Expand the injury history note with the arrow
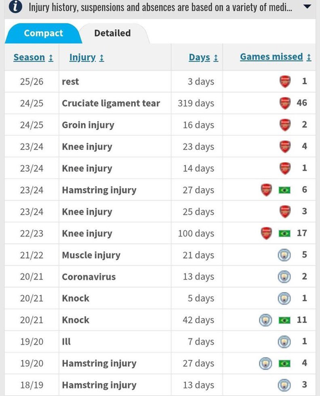The image size is (320, 396). click(307, 7)
